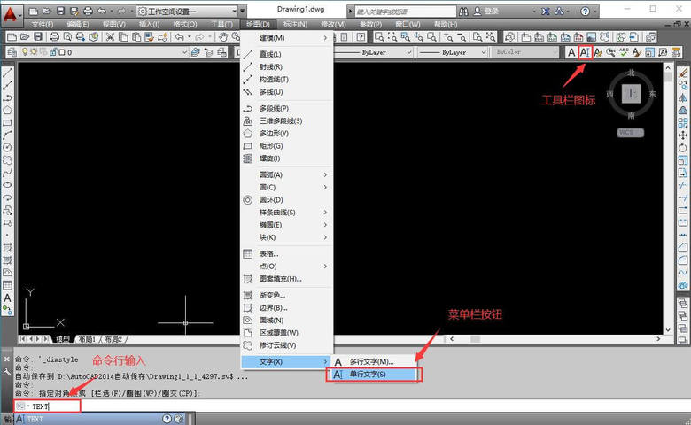691x425 pixels.
Task: Click the single-line text toolbar icon
Action: coord(585,52)
